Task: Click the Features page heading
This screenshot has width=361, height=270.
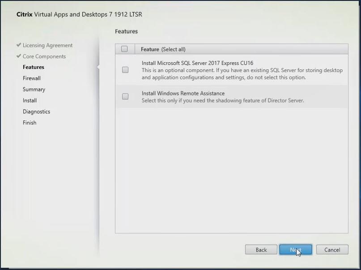Action: 127,31
